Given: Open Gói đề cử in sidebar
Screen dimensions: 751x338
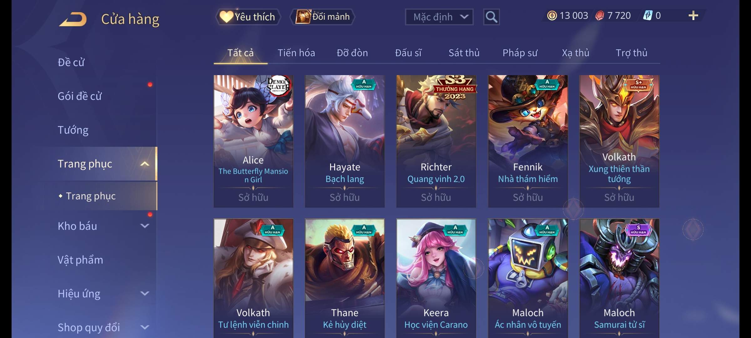Looking at the screenshot, I should (79, 96).
